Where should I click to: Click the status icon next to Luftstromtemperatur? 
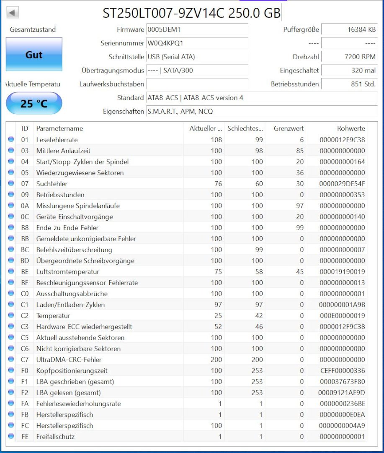[11, 272]
